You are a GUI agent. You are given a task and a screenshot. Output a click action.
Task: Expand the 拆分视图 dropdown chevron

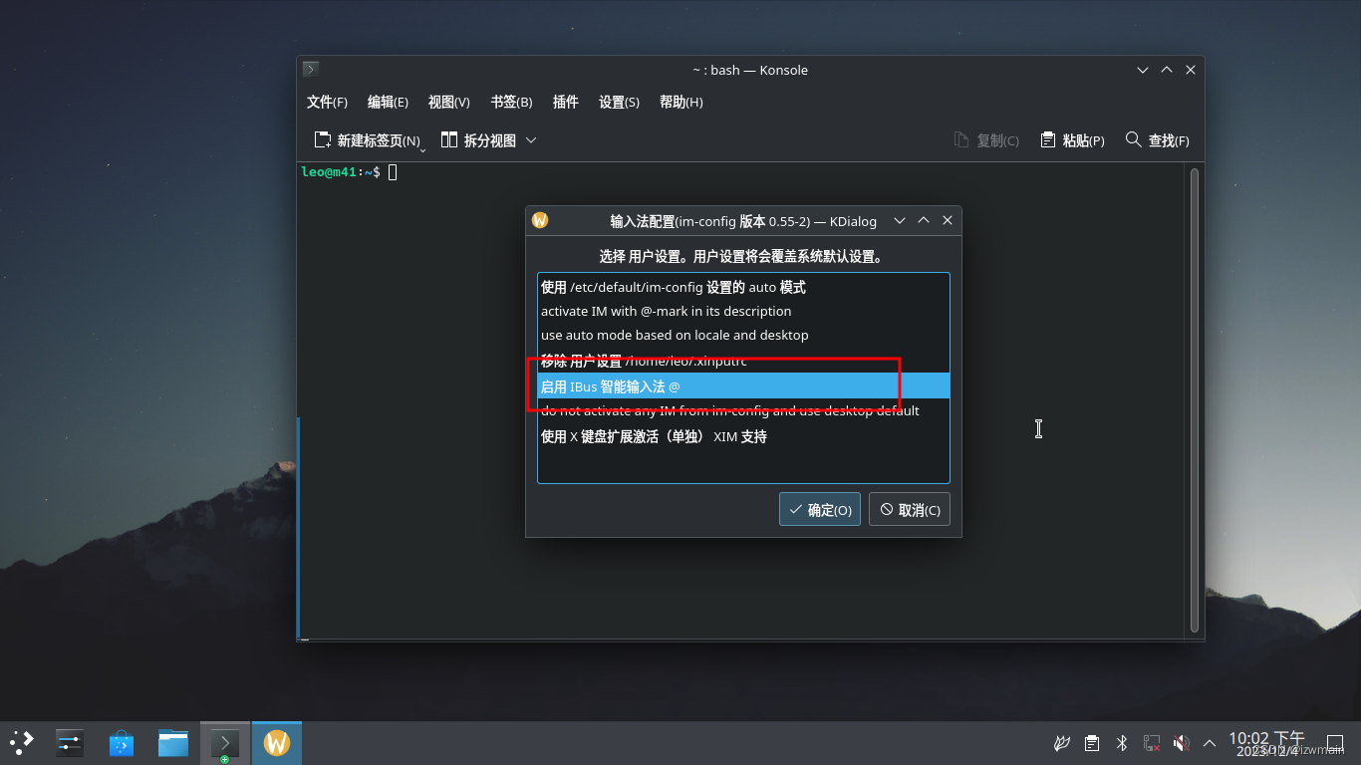pos(531,140)
